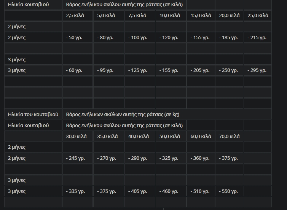Select the 70,0 κιλά header cell

(x=229, y=136)
